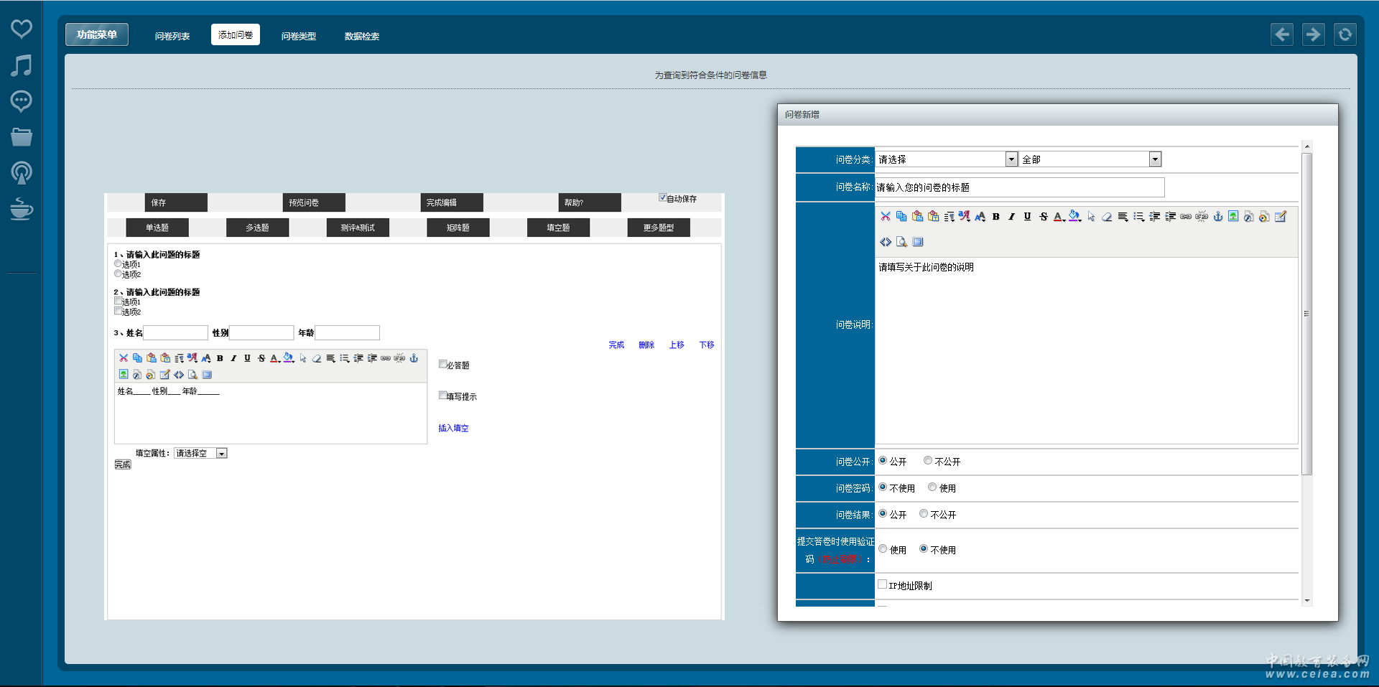The image size is (1379, 687).
Task: Click the anchor icon in question editor
Action: (x=414, y=358)
